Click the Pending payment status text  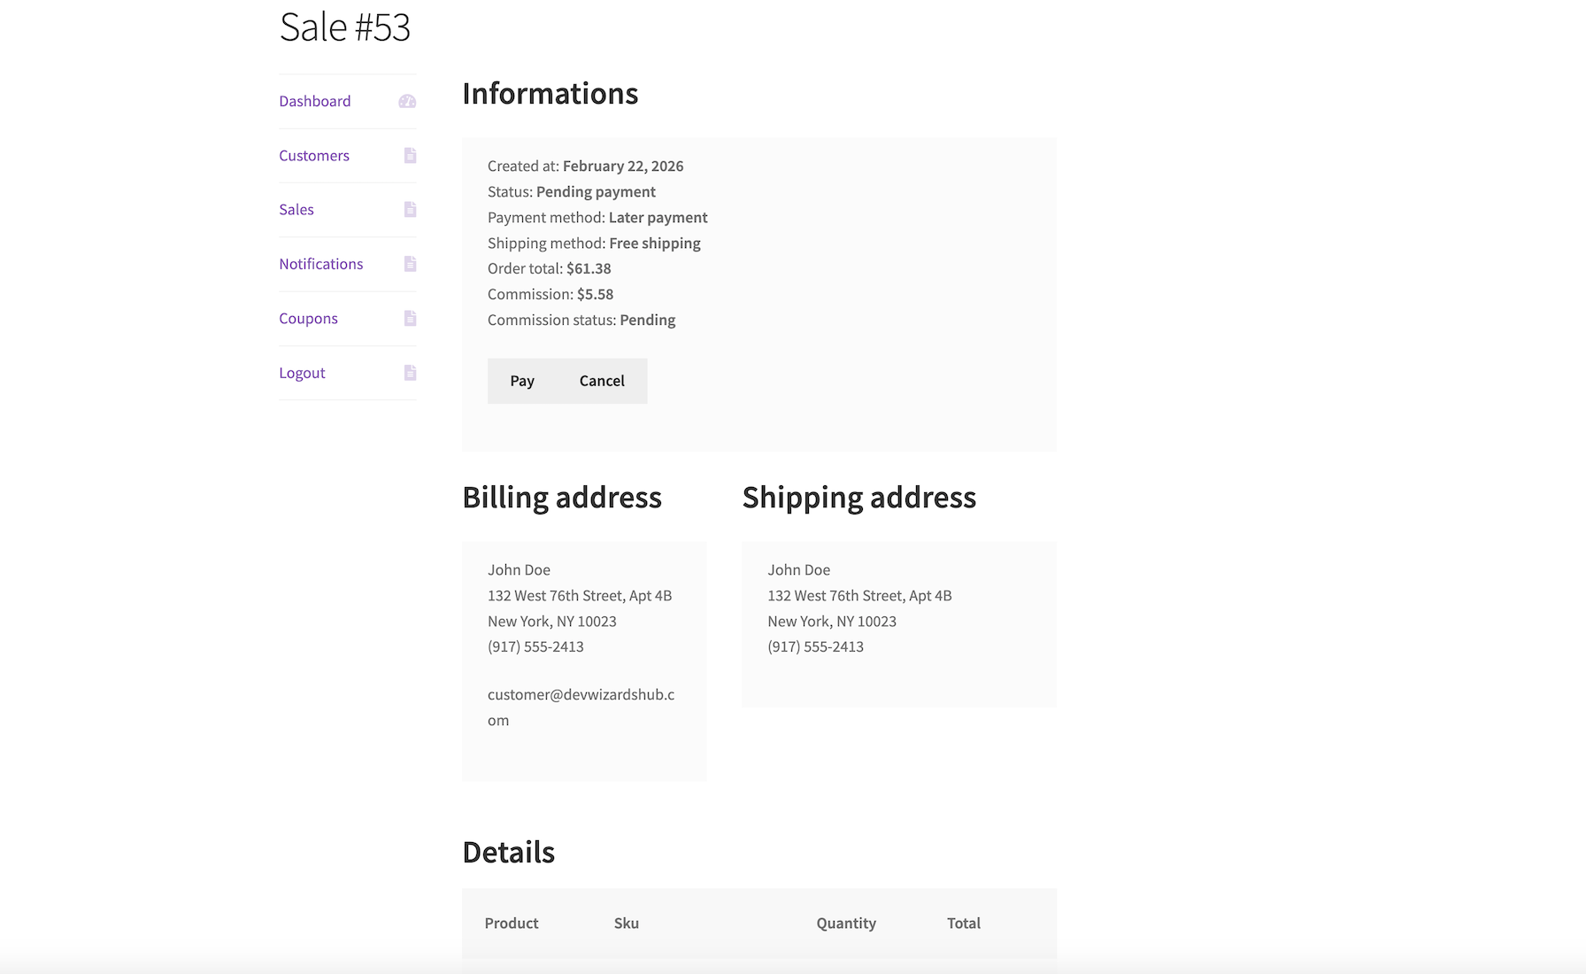point(596,191)
